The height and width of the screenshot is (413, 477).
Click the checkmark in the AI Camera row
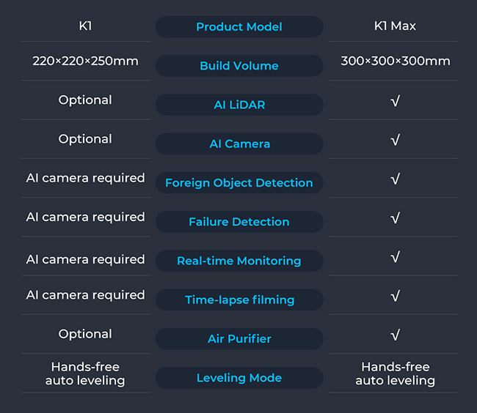click(395, 139)
